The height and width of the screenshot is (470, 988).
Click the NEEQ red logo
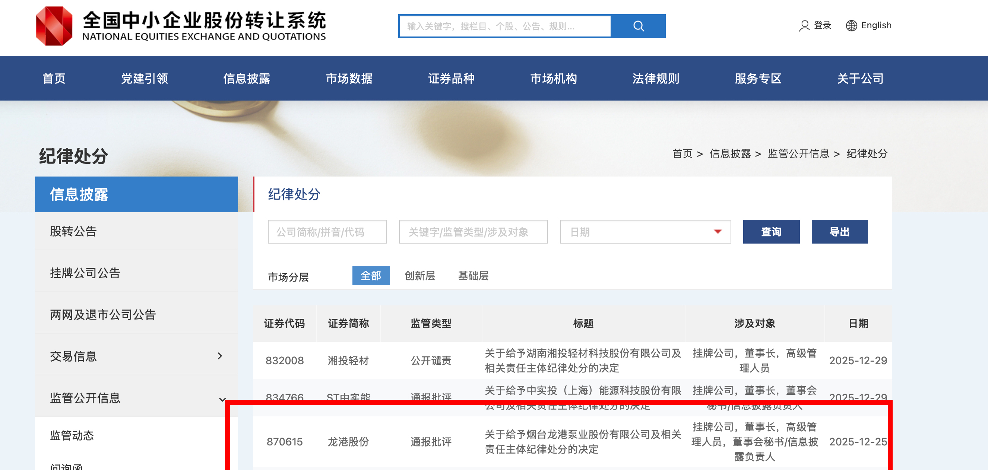pos(54,26)
